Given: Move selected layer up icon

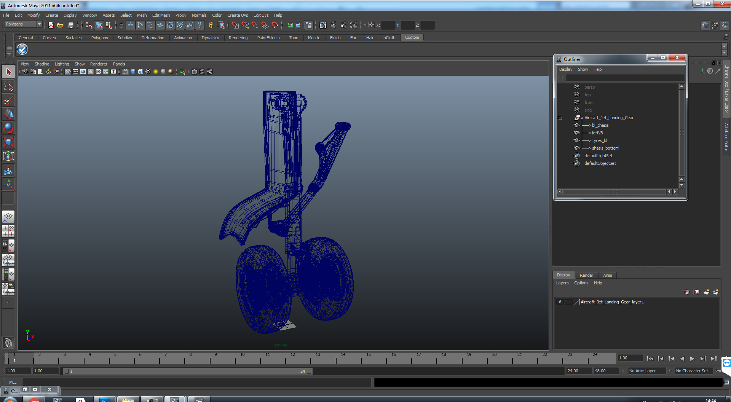Looking at the screenshot, I should 687,292.
